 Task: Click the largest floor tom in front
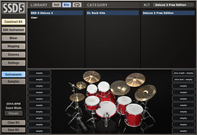tap(134, 115)
